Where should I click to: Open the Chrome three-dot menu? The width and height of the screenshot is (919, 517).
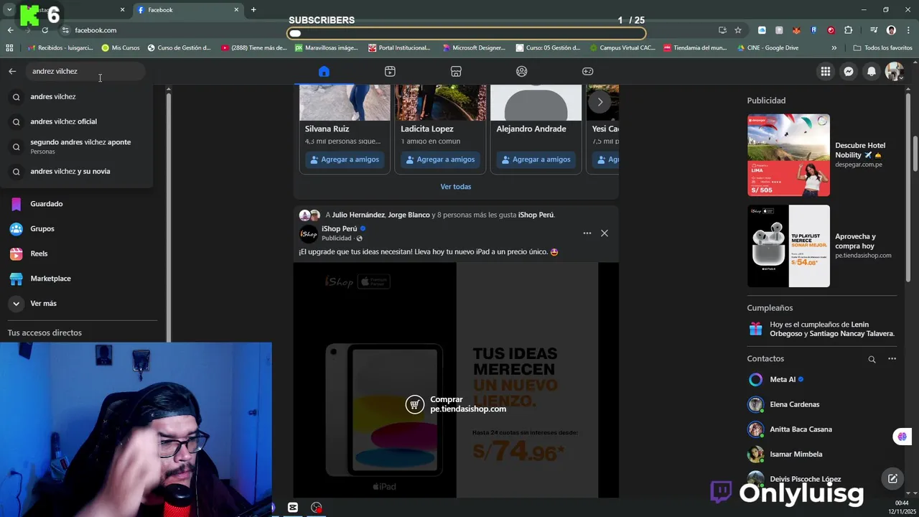click(x=909, y=30)
